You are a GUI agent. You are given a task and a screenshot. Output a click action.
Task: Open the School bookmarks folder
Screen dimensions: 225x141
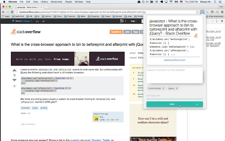click(x=117, y=16)
